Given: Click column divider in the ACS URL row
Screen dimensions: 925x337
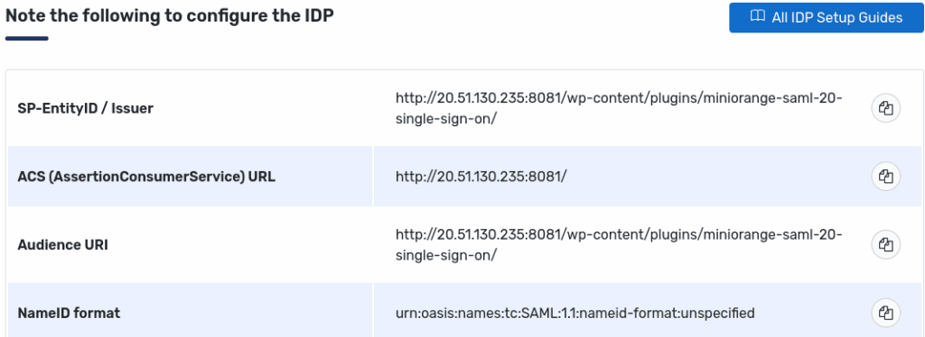Looking at the screenshot, I should (x=373, y=177).
